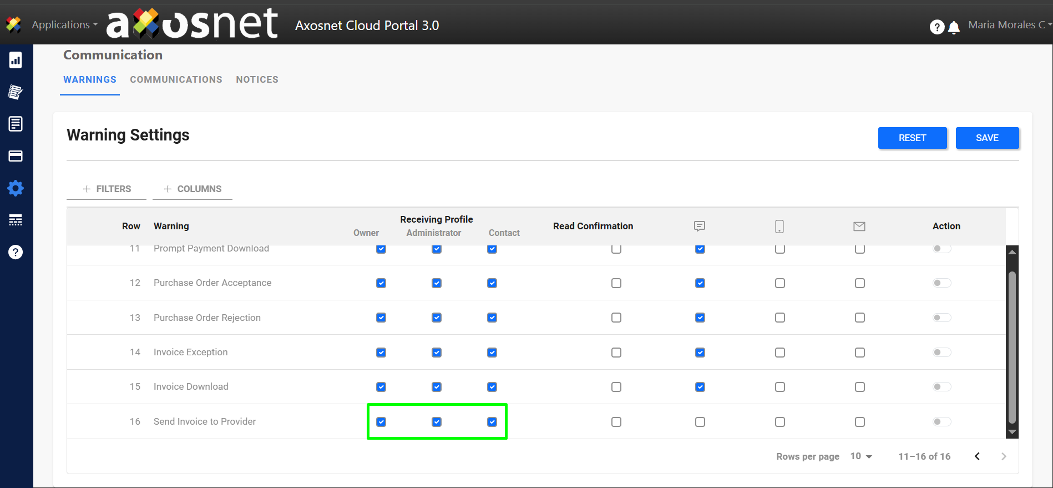
Task: Enable Read Confirmation for Invoice Exception
Action: coord(616,353)
